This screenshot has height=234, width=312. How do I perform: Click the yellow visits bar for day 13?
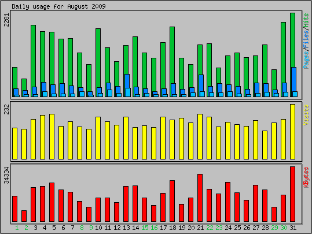point(126,138)
